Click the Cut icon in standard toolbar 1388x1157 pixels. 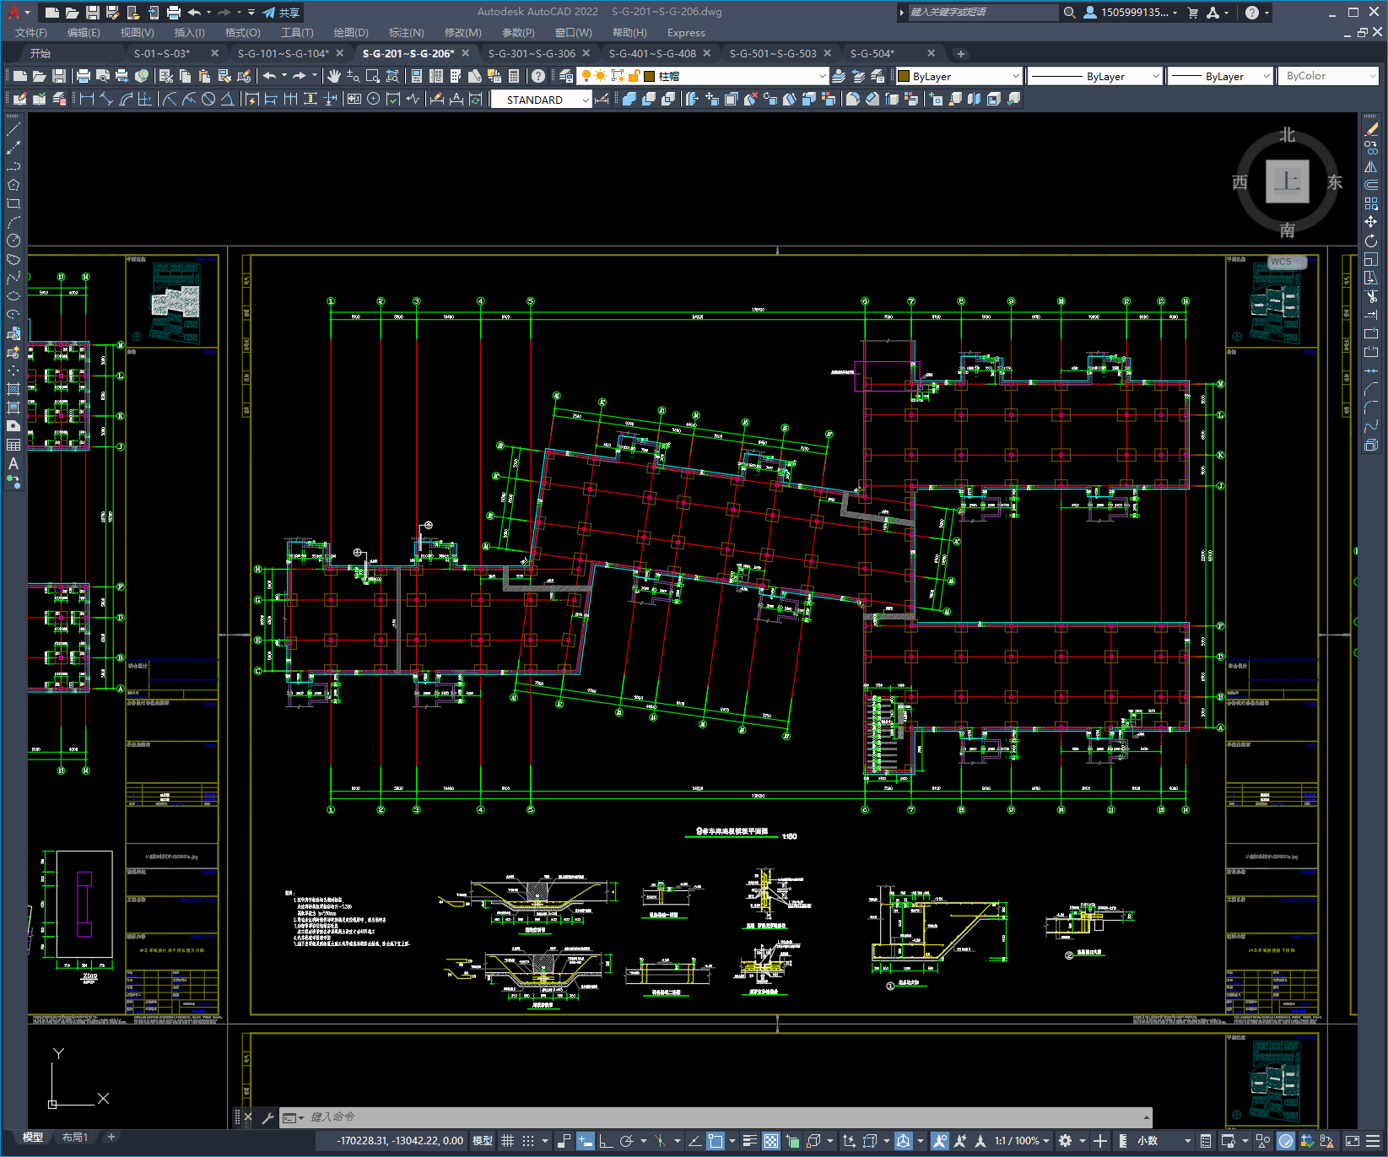(x=166, y=76)
